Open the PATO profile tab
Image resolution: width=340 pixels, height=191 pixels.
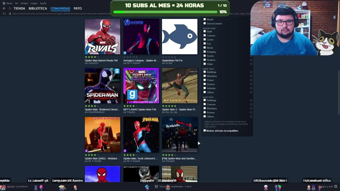click(x=78, y=8)
